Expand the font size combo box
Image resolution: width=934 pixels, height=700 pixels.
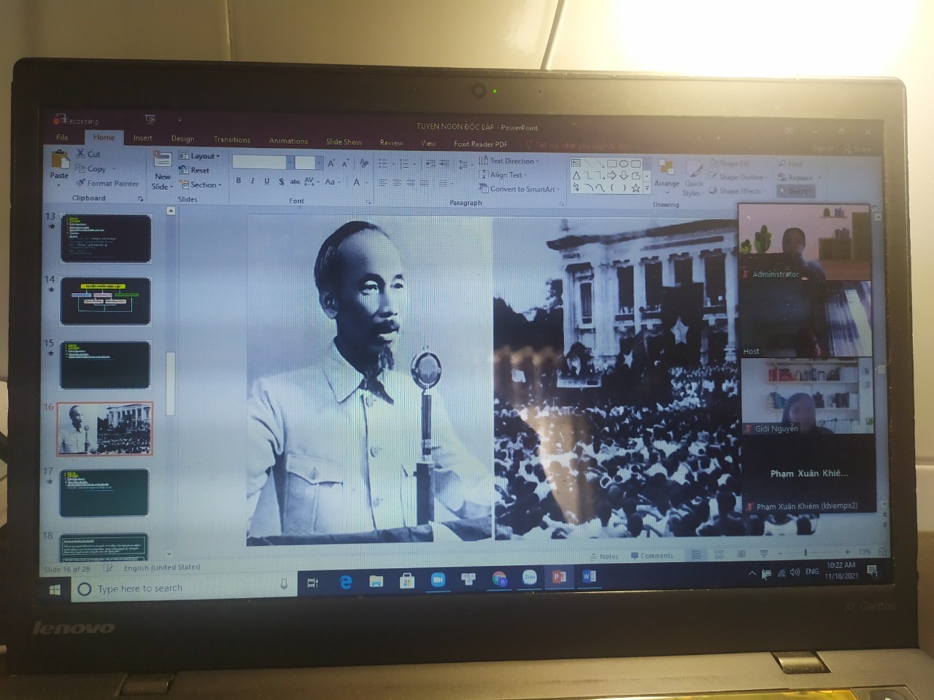point(319,163)
